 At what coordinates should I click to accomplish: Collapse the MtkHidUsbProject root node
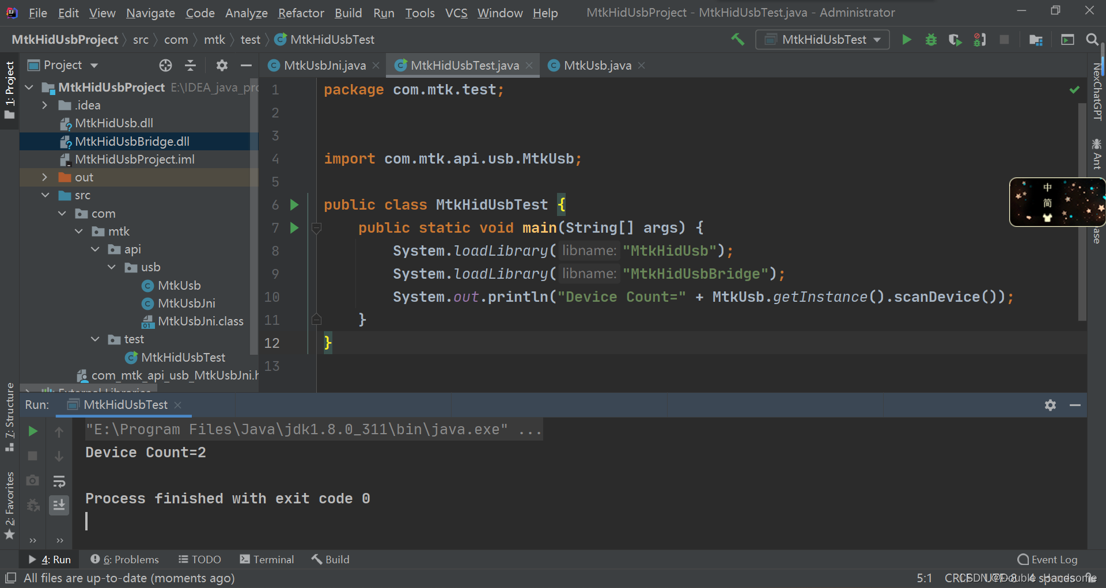click(29, 88)
